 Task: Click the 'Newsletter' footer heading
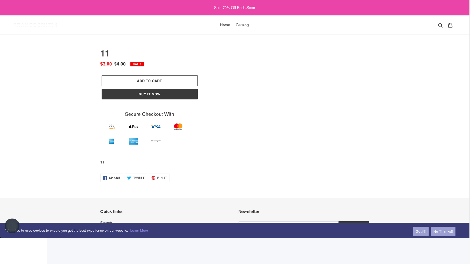tap(249, 211)
